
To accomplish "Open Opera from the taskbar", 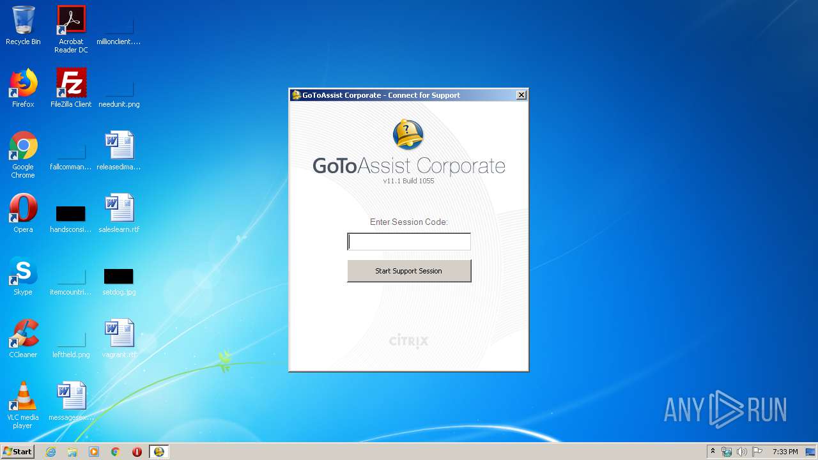I will point(137,452).
